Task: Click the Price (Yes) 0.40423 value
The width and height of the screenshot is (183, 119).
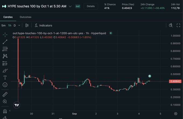Action: coord(127,8)
